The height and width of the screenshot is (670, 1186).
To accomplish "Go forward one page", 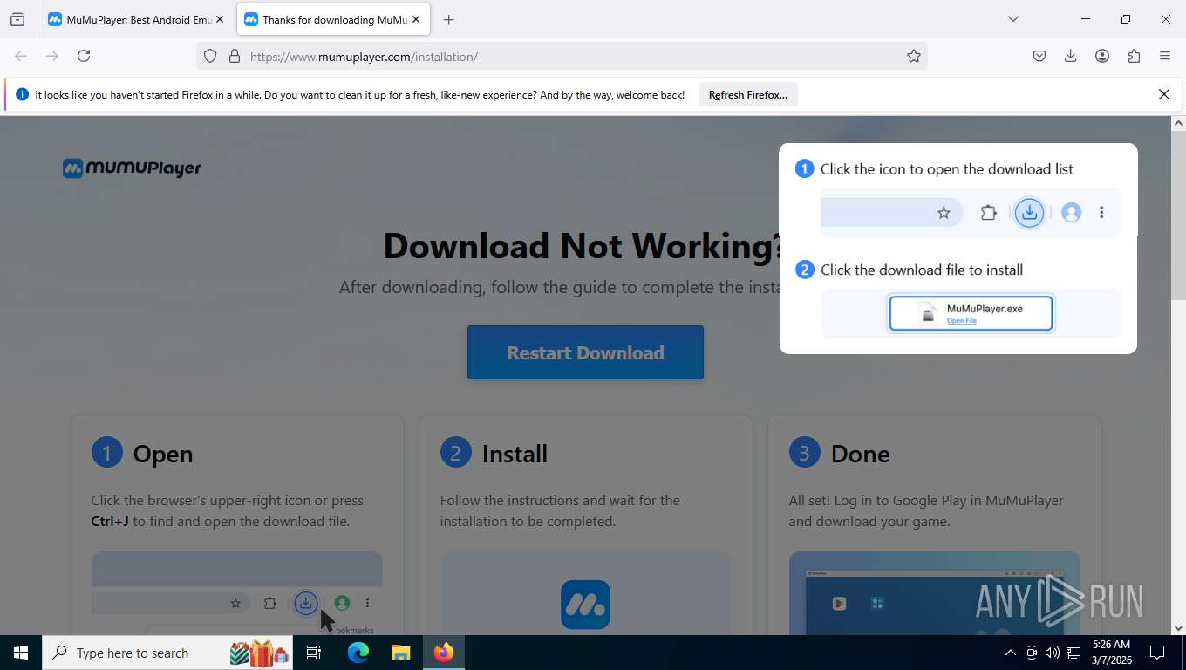I will pos(52,56).
